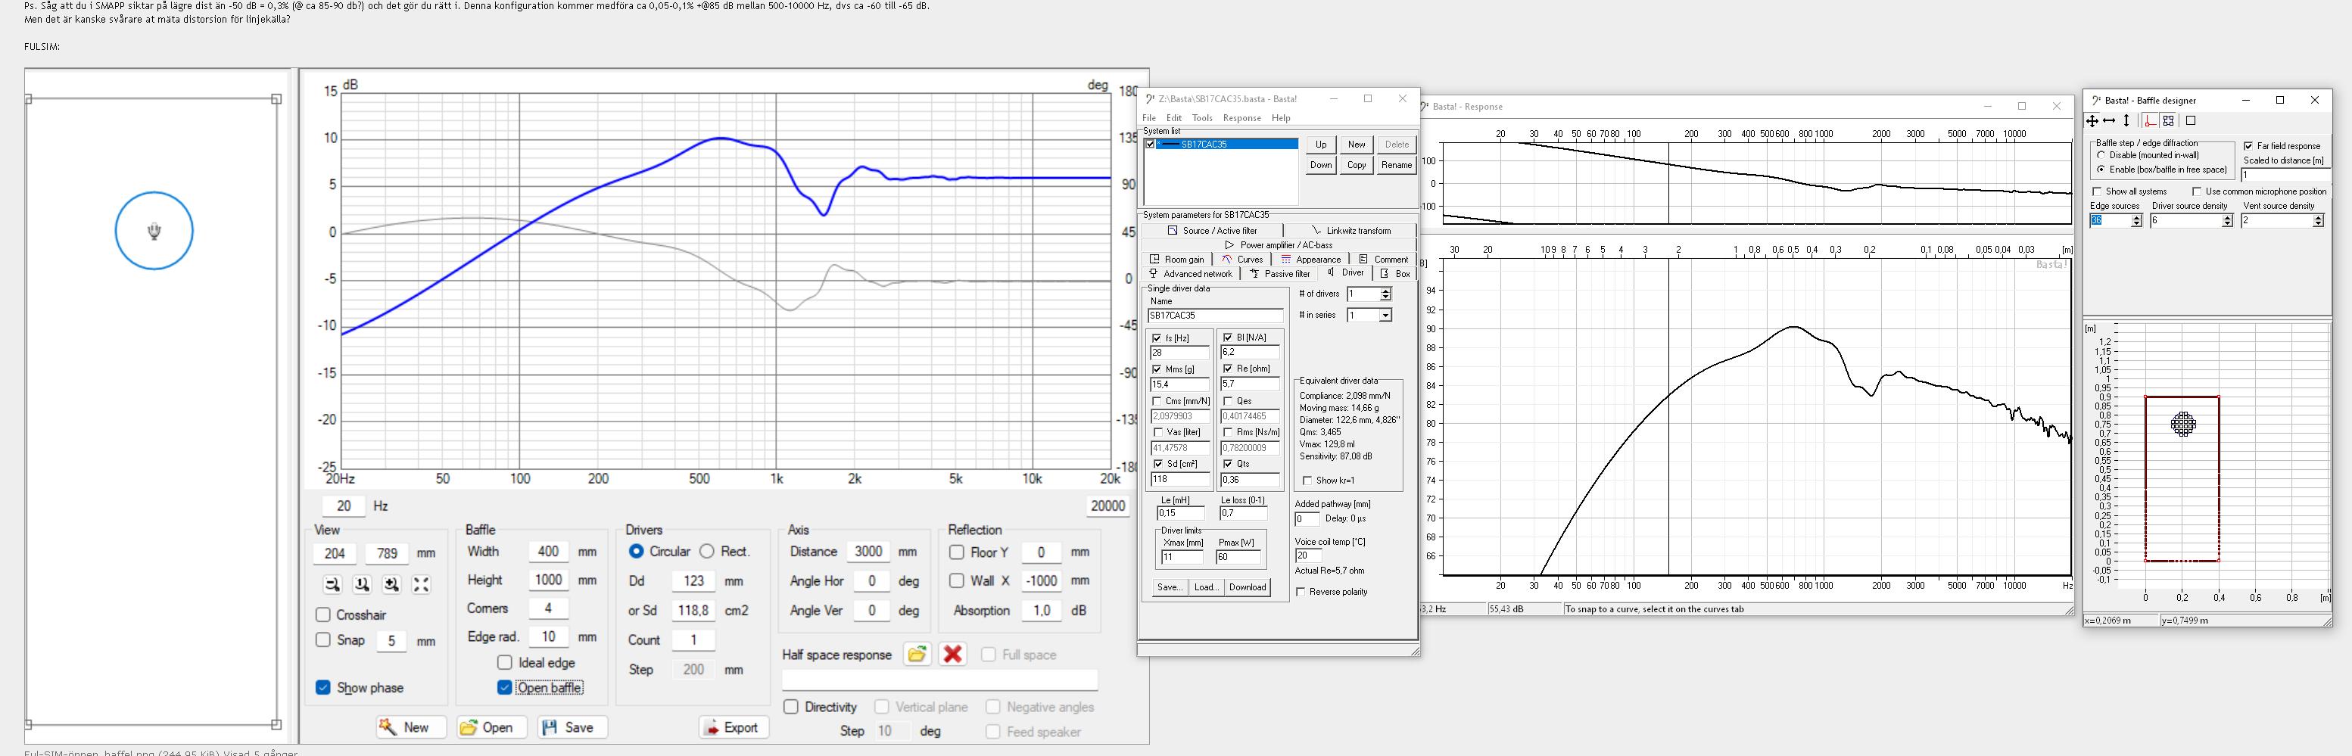2352x756 pixels.
Task: Open the Passive filter tab
Action: point(1280,274)
